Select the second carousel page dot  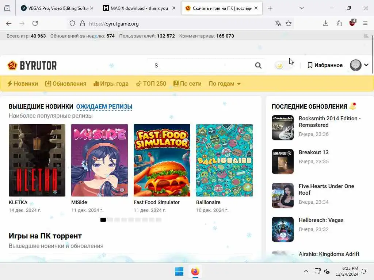(x=110, y=220)
